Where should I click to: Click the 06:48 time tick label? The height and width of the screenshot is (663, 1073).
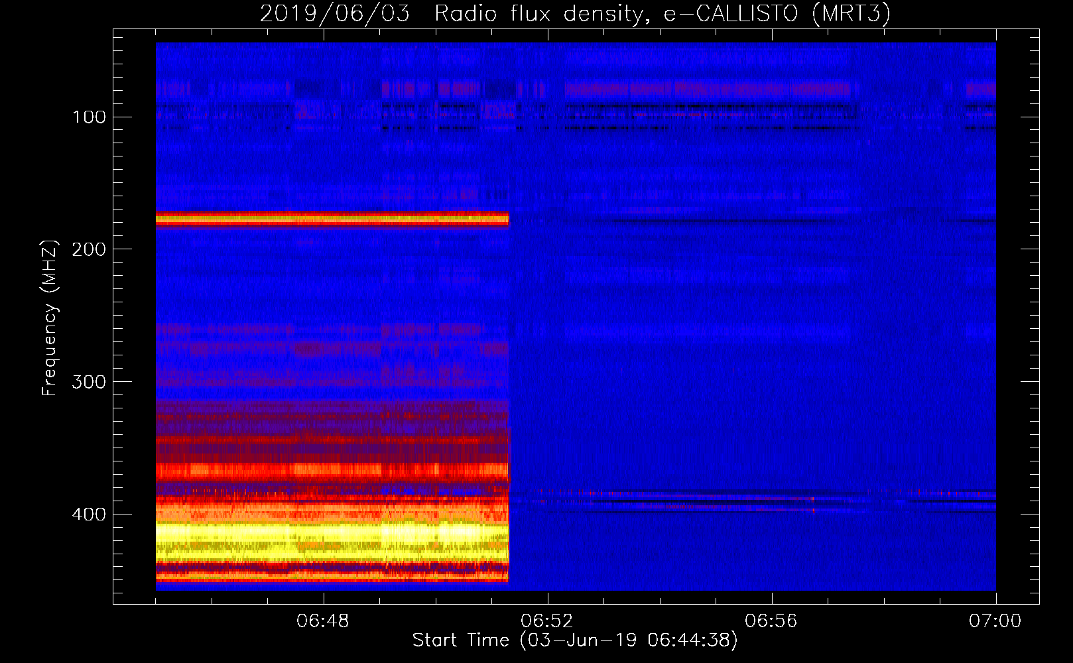point(323,621)
